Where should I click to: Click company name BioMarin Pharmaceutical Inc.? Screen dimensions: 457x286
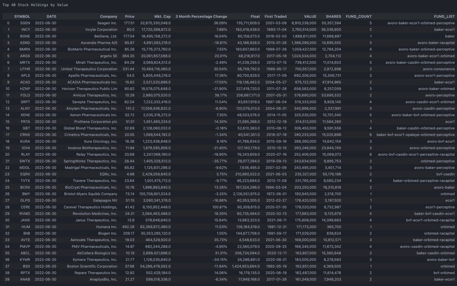click(93, 49)
